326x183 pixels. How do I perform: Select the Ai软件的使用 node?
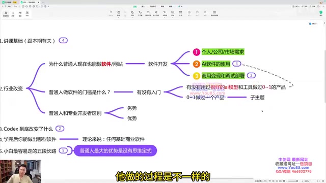pyautogui.click(x=216, y=64)
